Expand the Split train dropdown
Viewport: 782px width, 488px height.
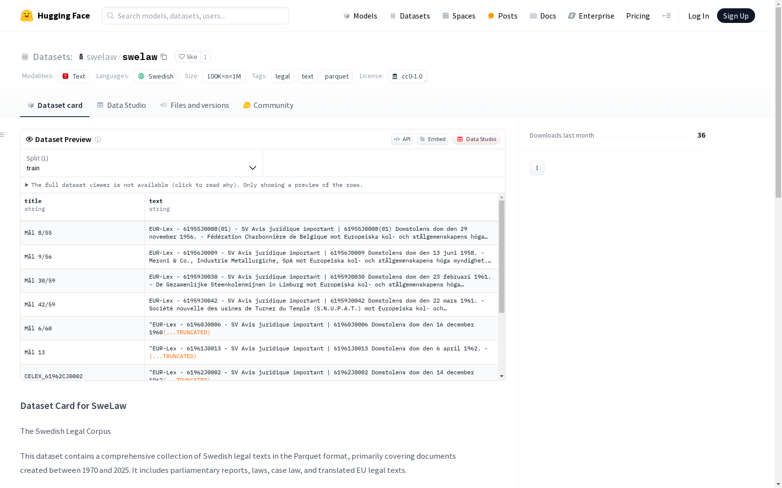[x=142, y=163]
